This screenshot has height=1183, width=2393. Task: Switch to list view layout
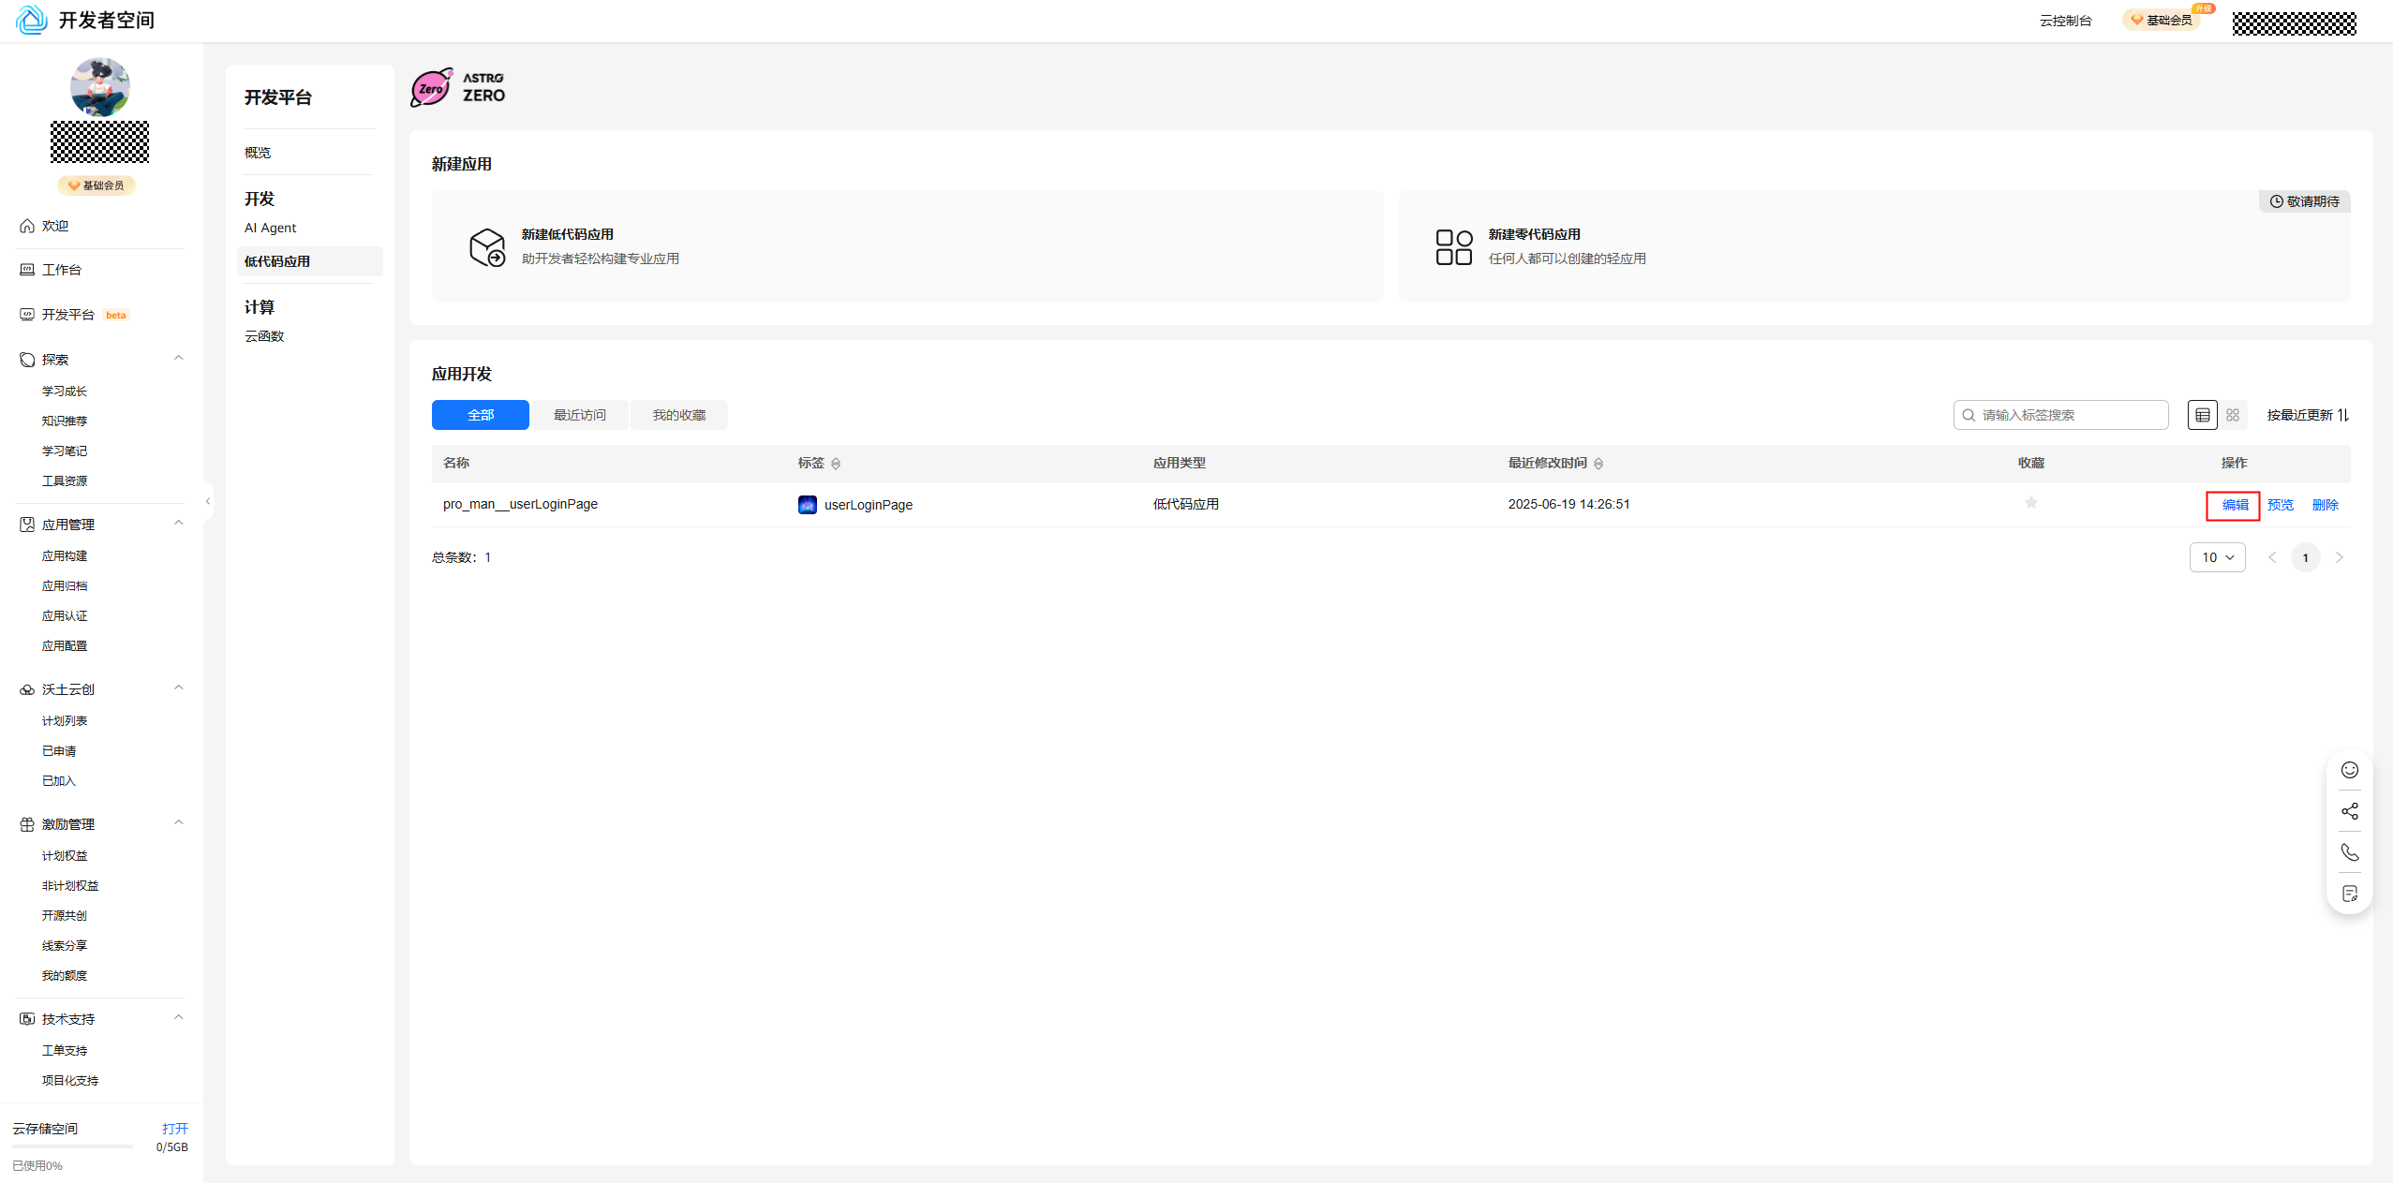point(2202,415)
